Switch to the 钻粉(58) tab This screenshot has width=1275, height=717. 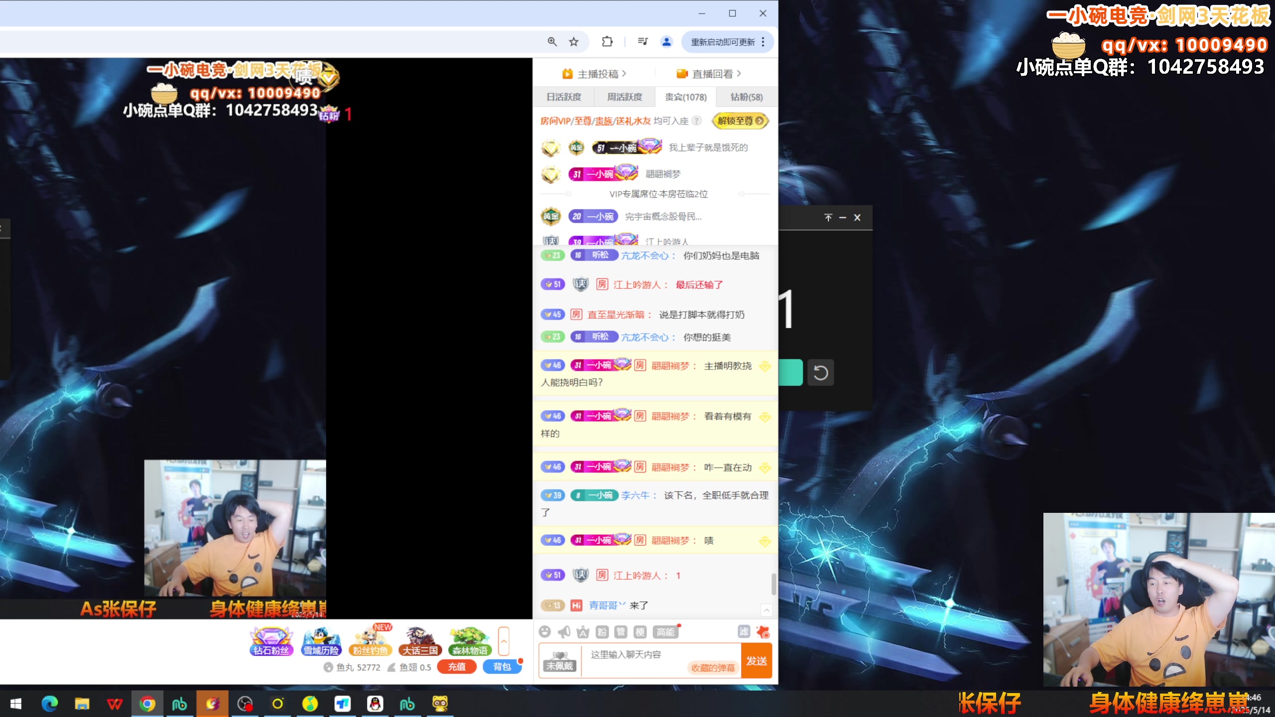(x=747, y=97)
